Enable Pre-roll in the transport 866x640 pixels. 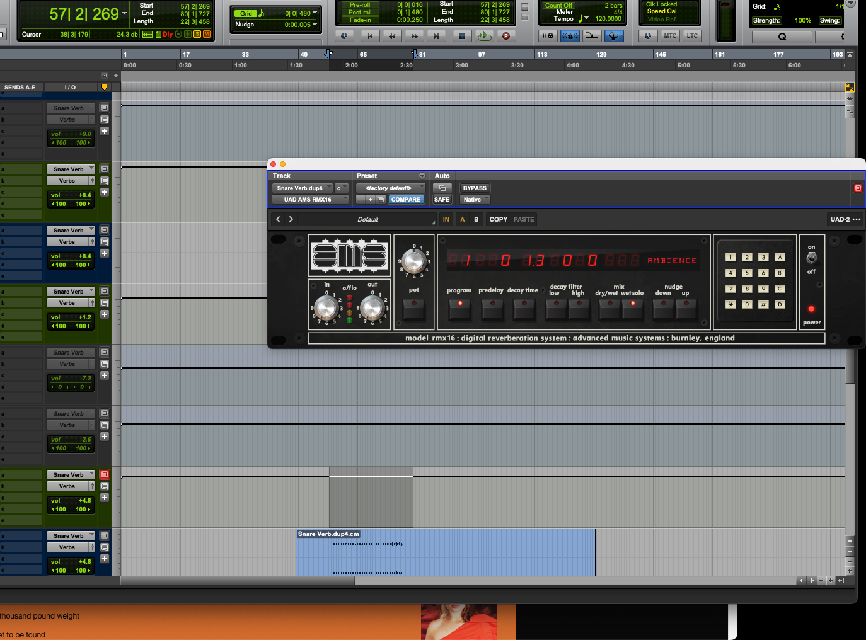[x=360, y=5]
